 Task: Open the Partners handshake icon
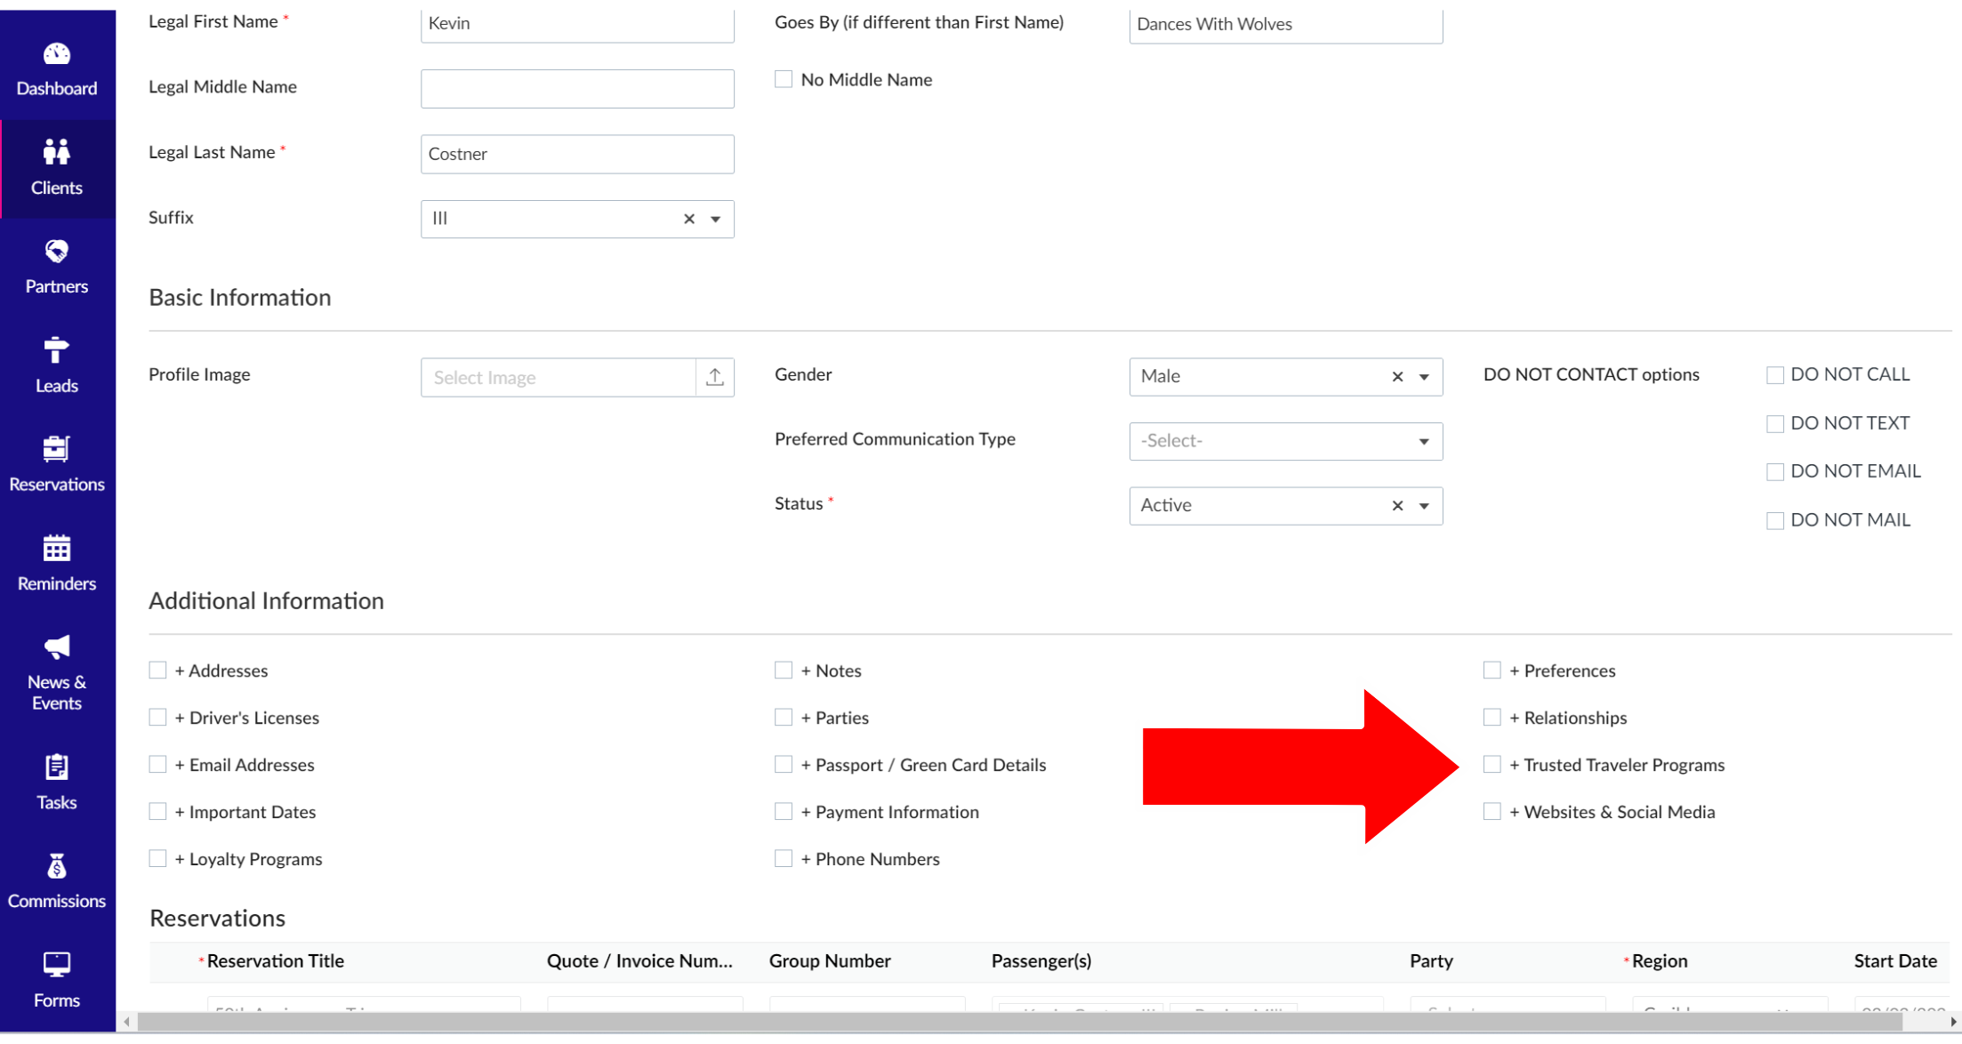coord(56,252)
